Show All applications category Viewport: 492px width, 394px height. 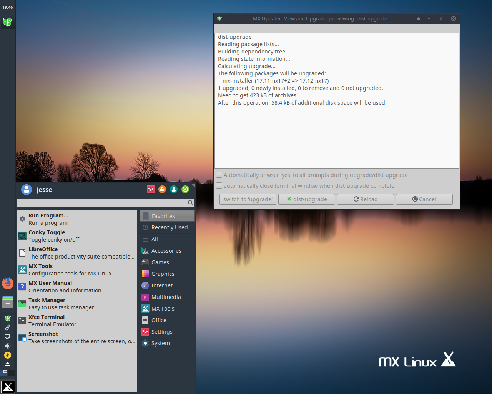tap(167, 239)
